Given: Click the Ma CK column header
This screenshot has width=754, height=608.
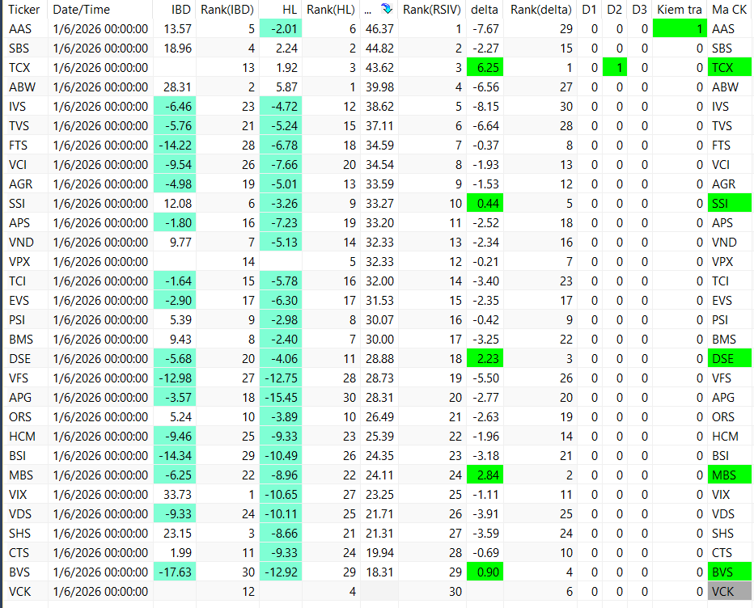Looking at the screenshot, I should (730, 9).
